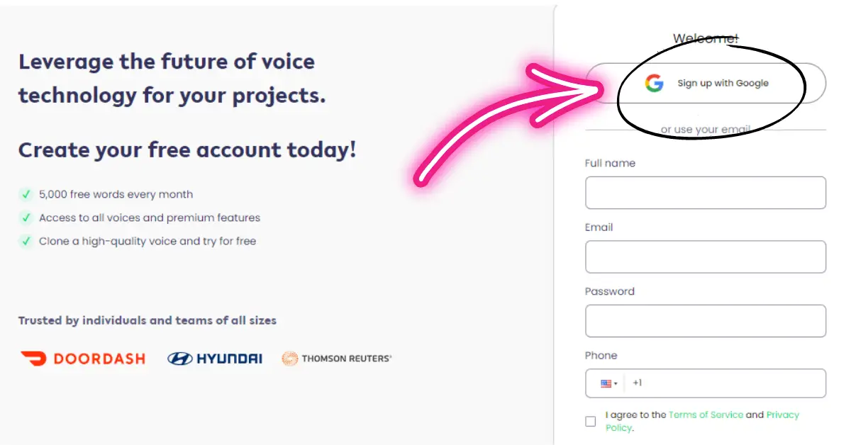This screenshot has height=445, width=851.
Task: Click the checkmark beside "5,000 free words"
Action: [x=25, y=194]
